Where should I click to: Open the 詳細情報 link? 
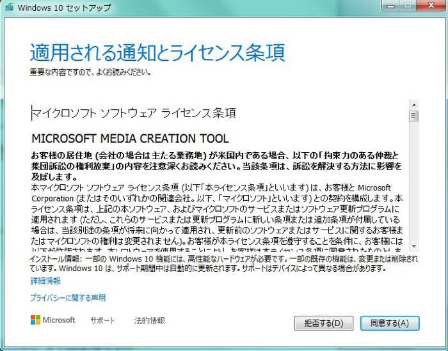pyautogui.click(x=45, y=281)
